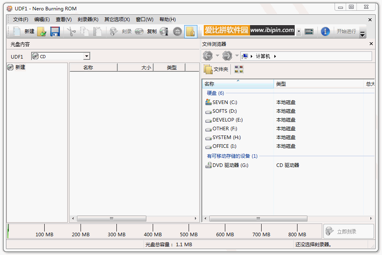Click the 700 MB mark on capacity bar

(261, 235)
